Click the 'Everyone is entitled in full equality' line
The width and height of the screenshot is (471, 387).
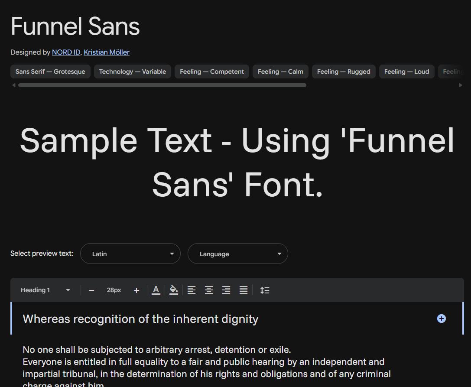(x=204, y=362)
